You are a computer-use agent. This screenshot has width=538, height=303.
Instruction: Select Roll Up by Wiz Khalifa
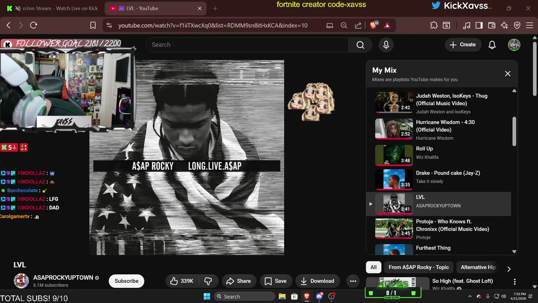438,155
